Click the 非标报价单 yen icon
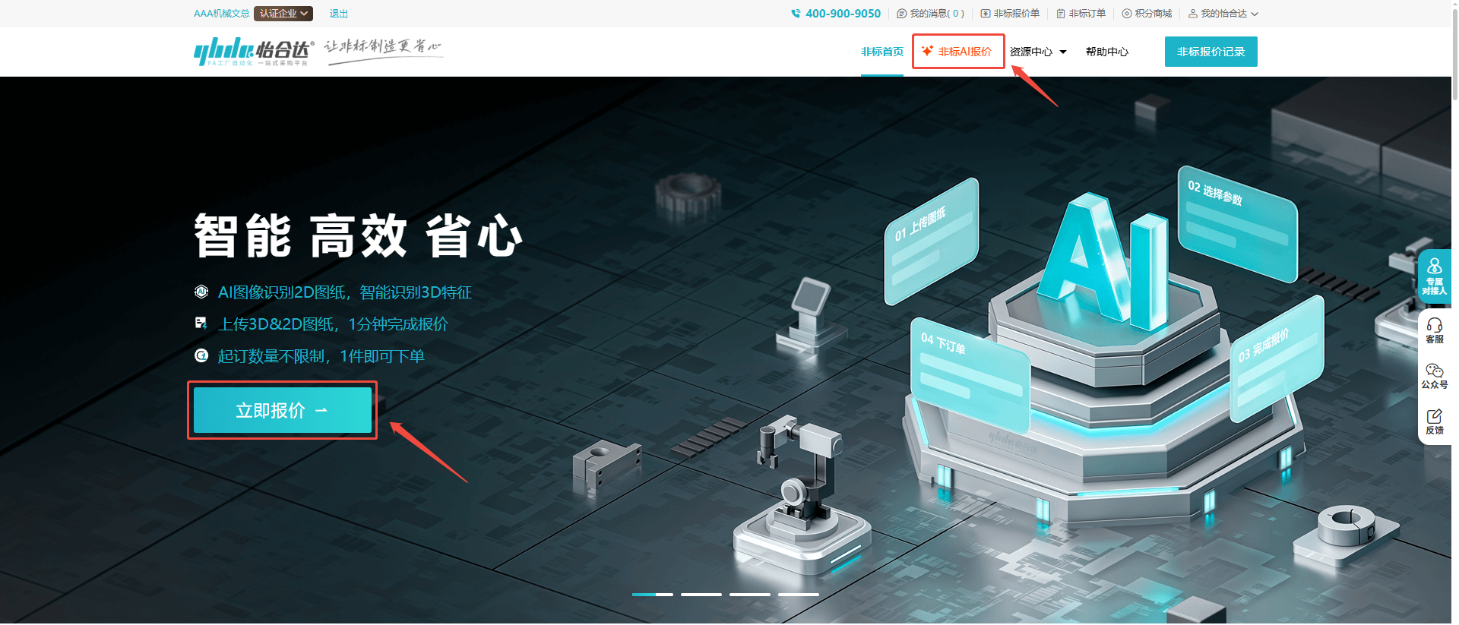The image size is (1459, 625). [985, 14]
